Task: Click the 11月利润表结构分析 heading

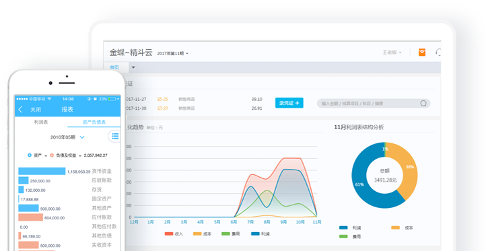Action: pyautogui.click(x=359, y=127)
